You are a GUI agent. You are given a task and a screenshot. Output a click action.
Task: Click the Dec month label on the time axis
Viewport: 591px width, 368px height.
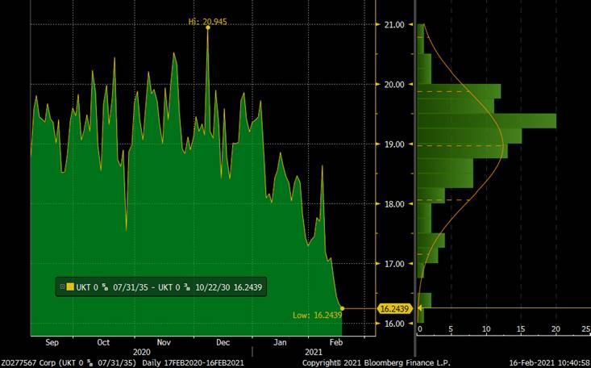[x=223, y=342]
